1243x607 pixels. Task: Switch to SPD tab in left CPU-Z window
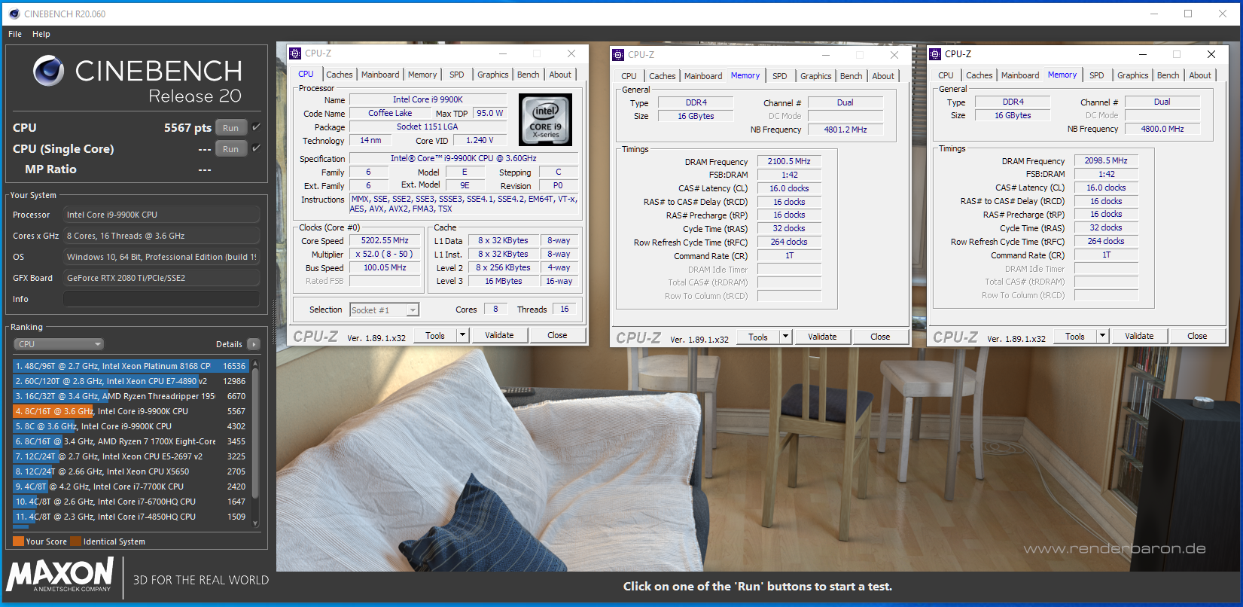click(457, 75)
